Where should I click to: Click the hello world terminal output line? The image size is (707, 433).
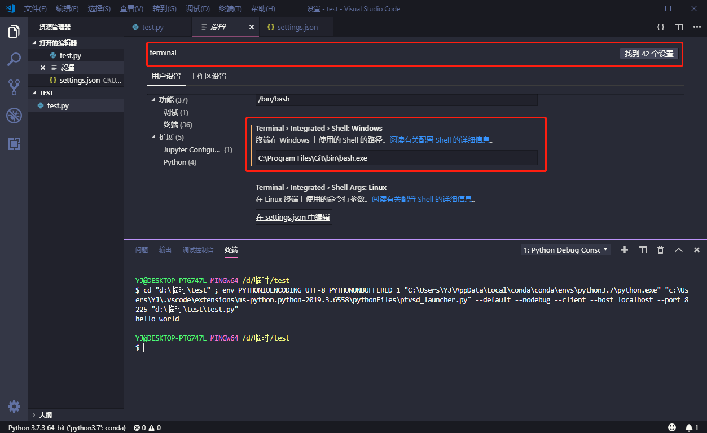click(157, 319)
